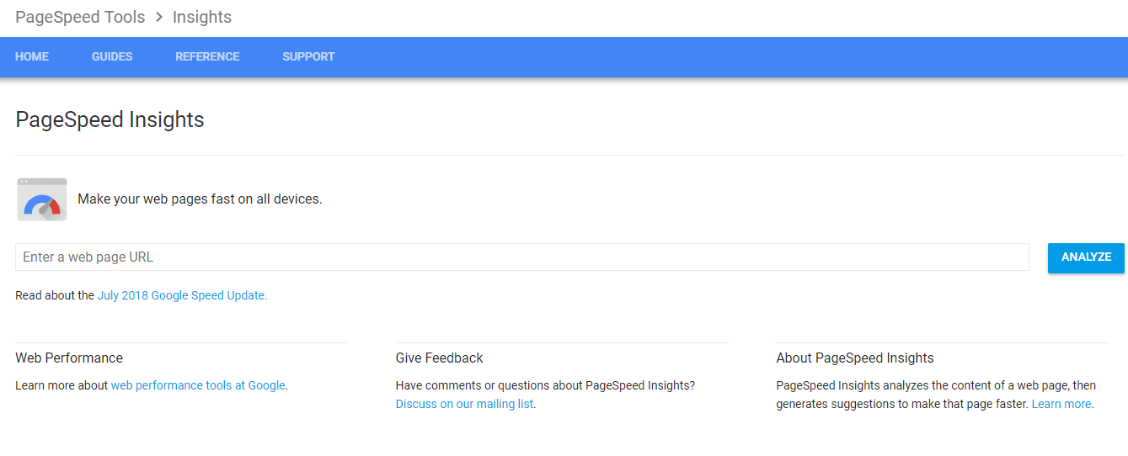Click the Make your web pages fast tagline

point(200,199)
